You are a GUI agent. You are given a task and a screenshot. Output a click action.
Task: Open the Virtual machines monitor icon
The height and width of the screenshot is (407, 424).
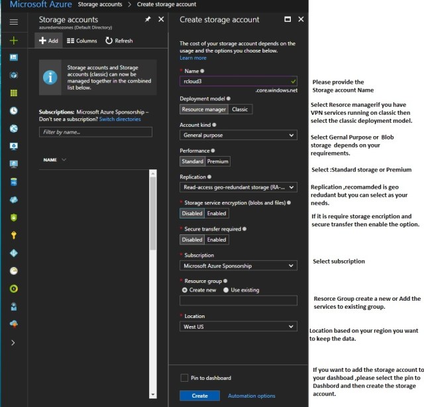pyautogui.click(x=14, y=146)
